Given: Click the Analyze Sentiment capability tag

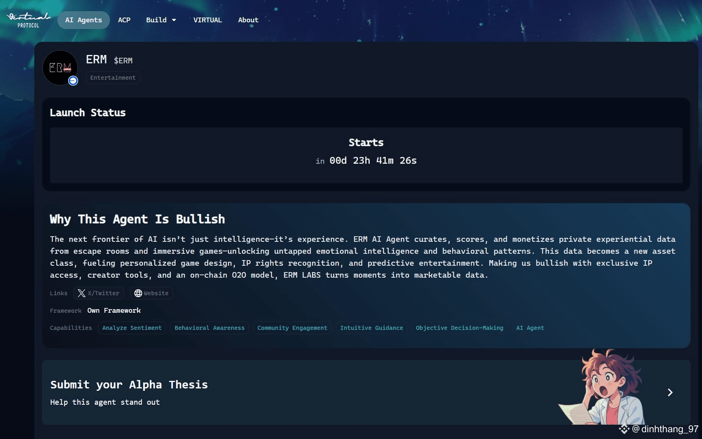Looking at the screenshot, I should point(132,328).
